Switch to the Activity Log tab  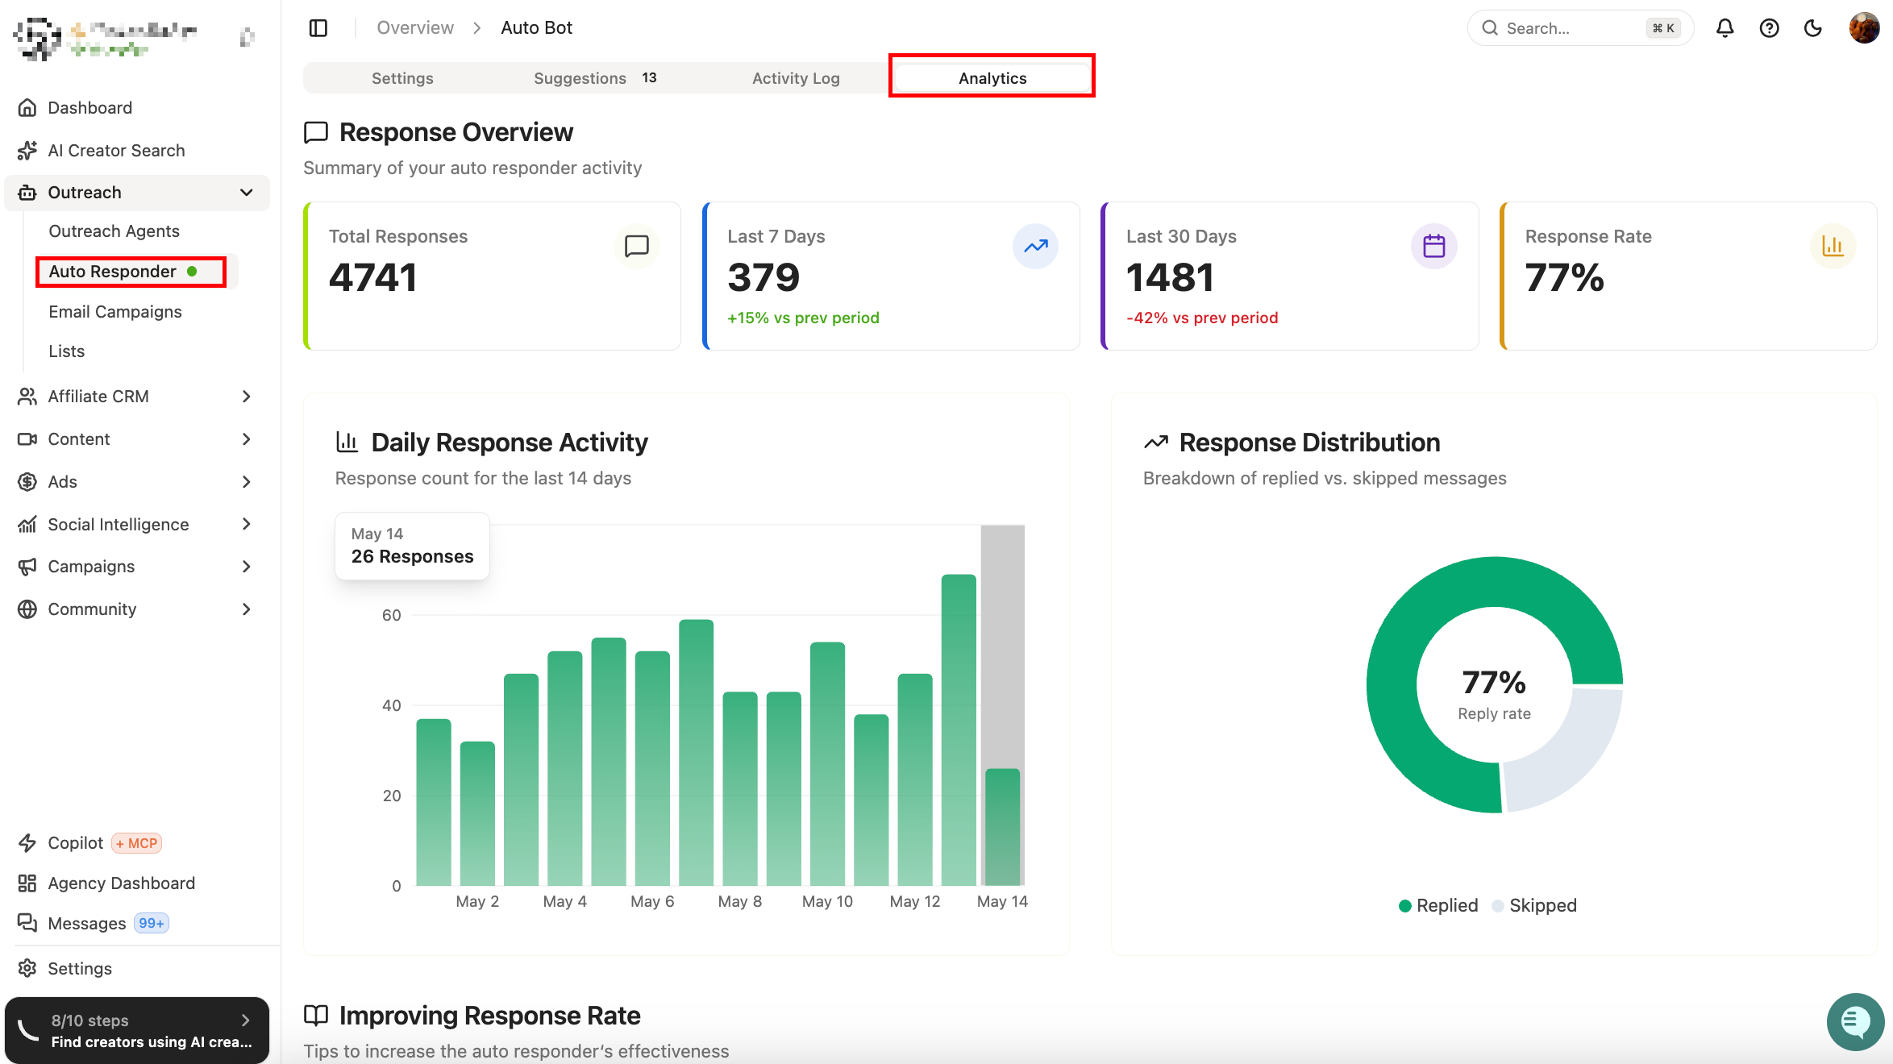point(796,78)
